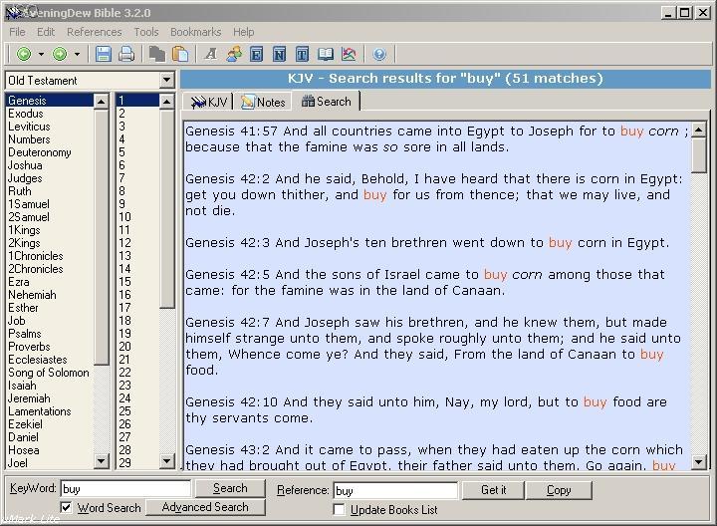Expand the Old Testament dropdown
This screenshot has width=717, height=526.
167,80
